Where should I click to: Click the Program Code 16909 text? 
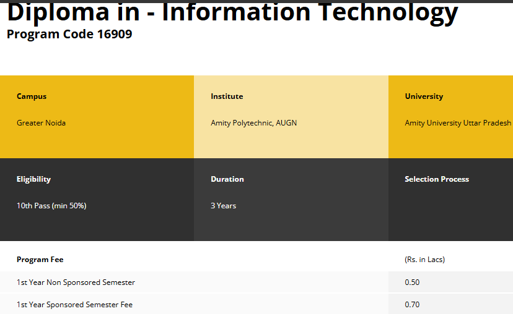[69, 34]
